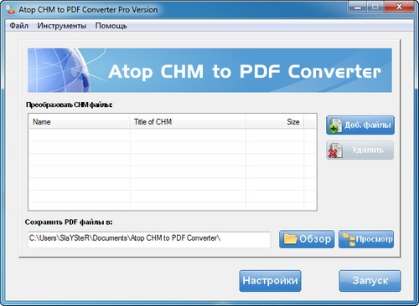Click the app icon in title bar
The height and width of the screenshot is (306, 419).
click(x=11, y=9)
